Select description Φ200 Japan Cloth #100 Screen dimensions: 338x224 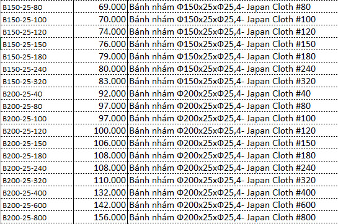pyautogui.click(x=233, y=118)
